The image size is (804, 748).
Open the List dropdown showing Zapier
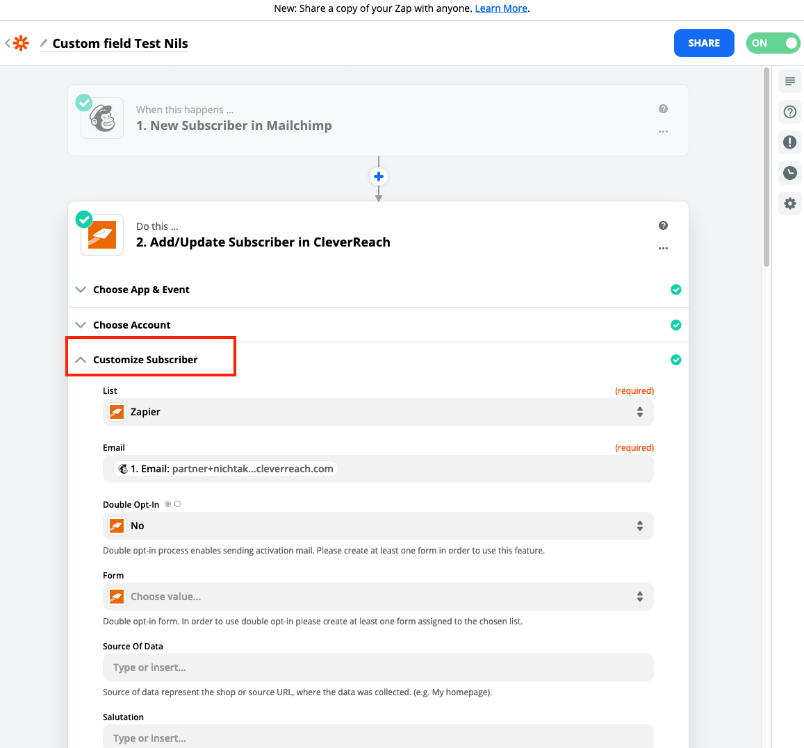click(378, 412)
